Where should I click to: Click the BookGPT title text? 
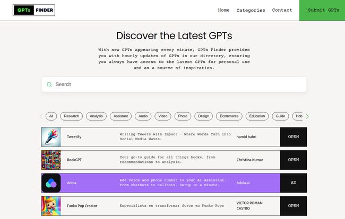pos(74,160)
